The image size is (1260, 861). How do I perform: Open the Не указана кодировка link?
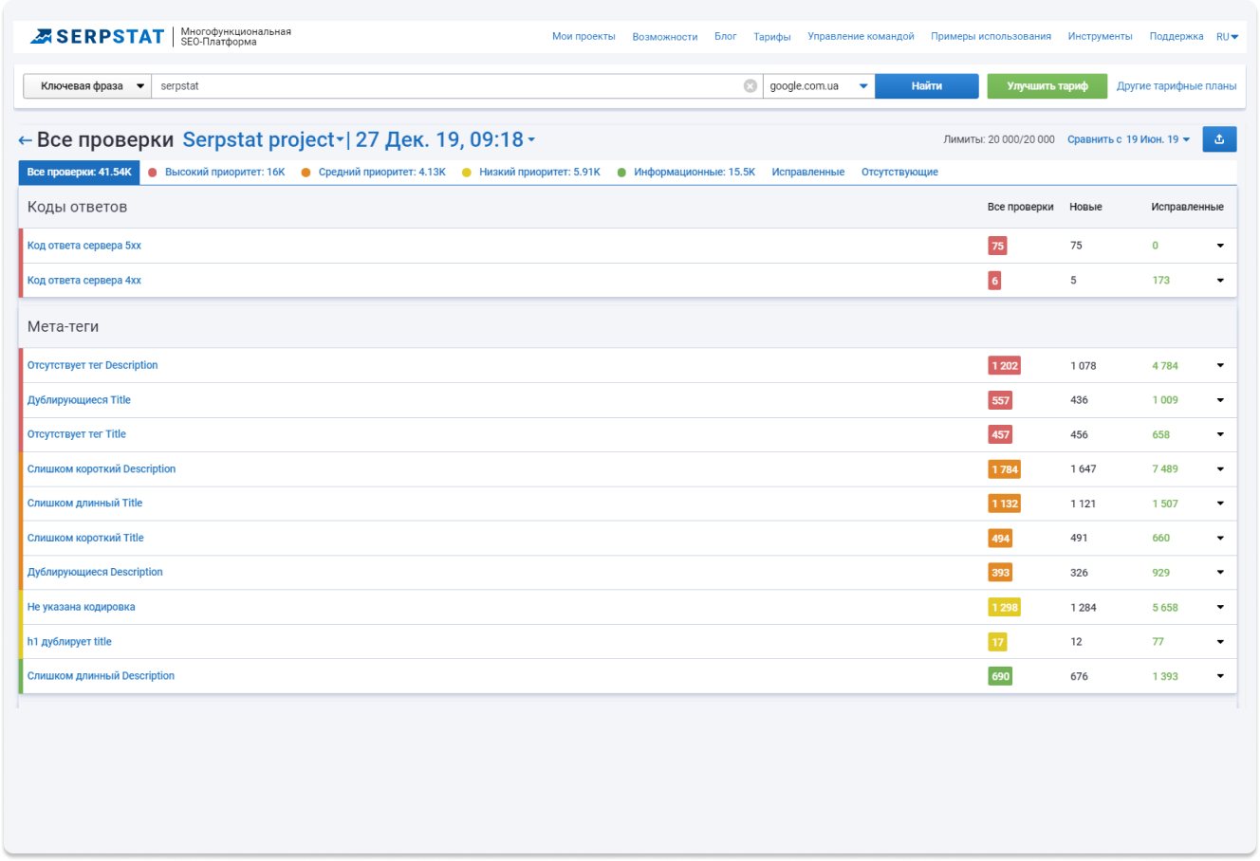(82, 607)
